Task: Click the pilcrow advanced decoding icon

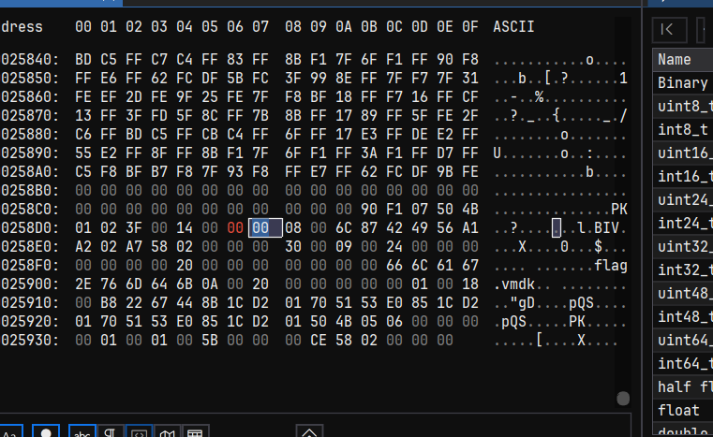Action: (x=110, y=431)
